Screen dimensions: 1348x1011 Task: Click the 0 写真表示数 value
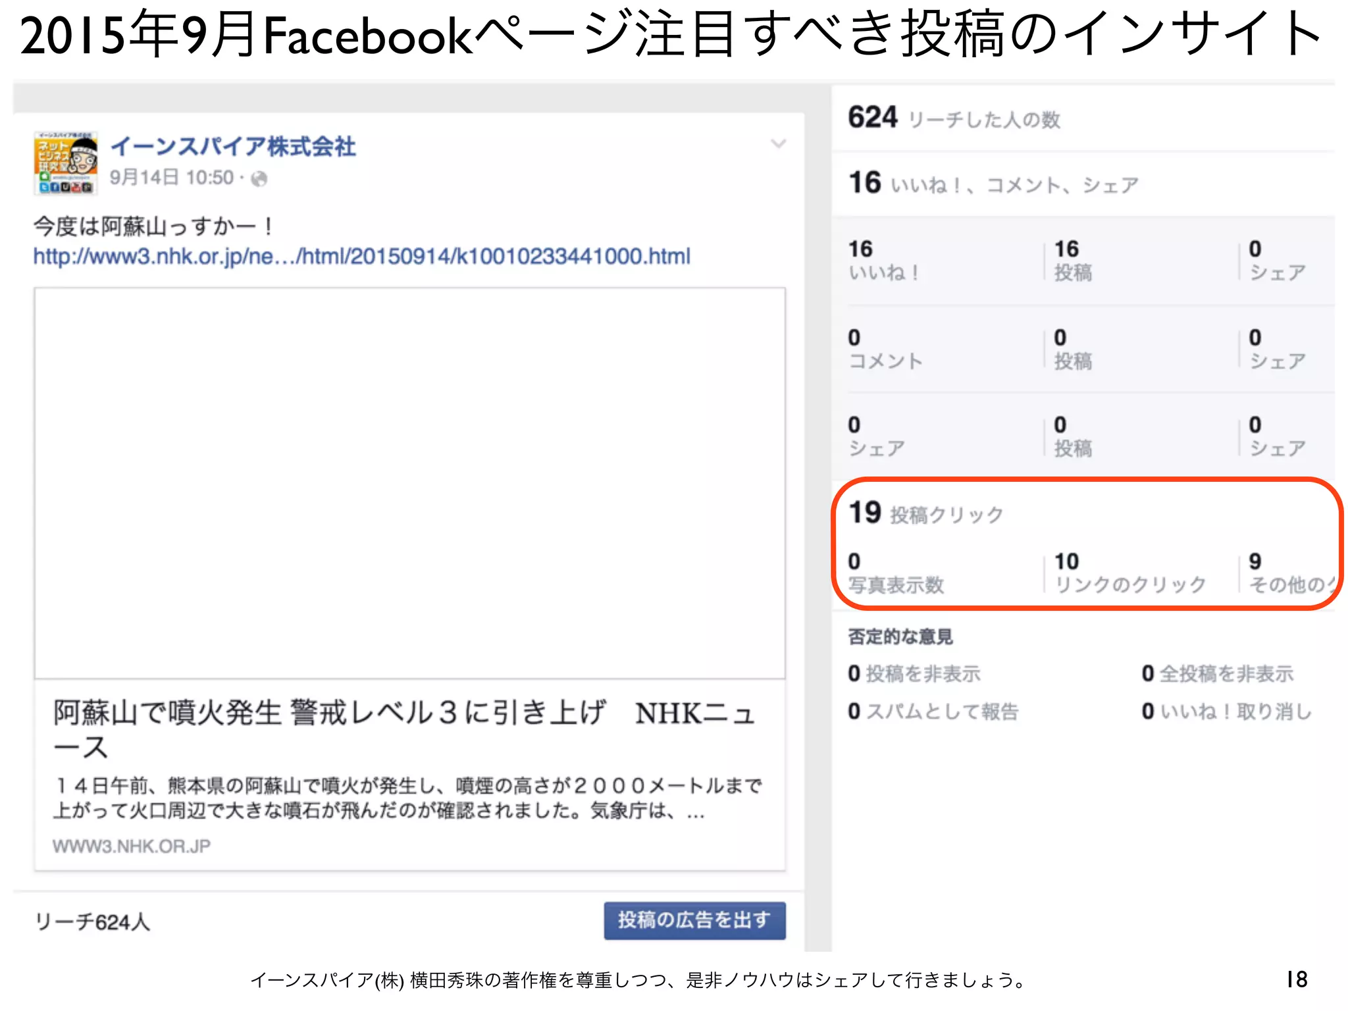[x=896, y=573]
